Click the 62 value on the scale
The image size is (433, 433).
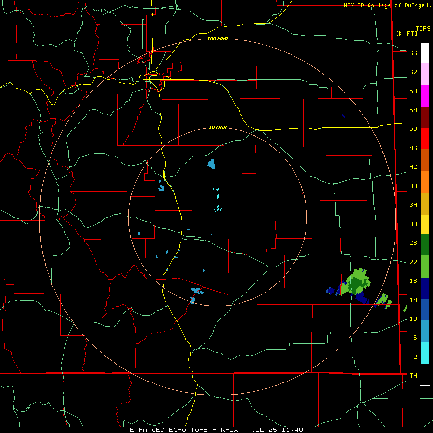click(x=413, y=72)
